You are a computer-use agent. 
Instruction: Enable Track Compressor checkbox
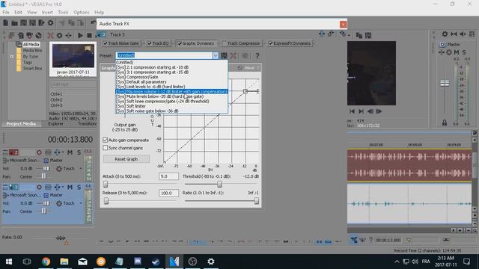[x=225, y=43]
